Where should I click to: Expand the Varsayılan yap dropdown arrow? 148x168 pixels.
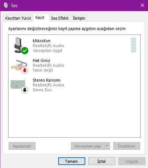pos(108,146)
